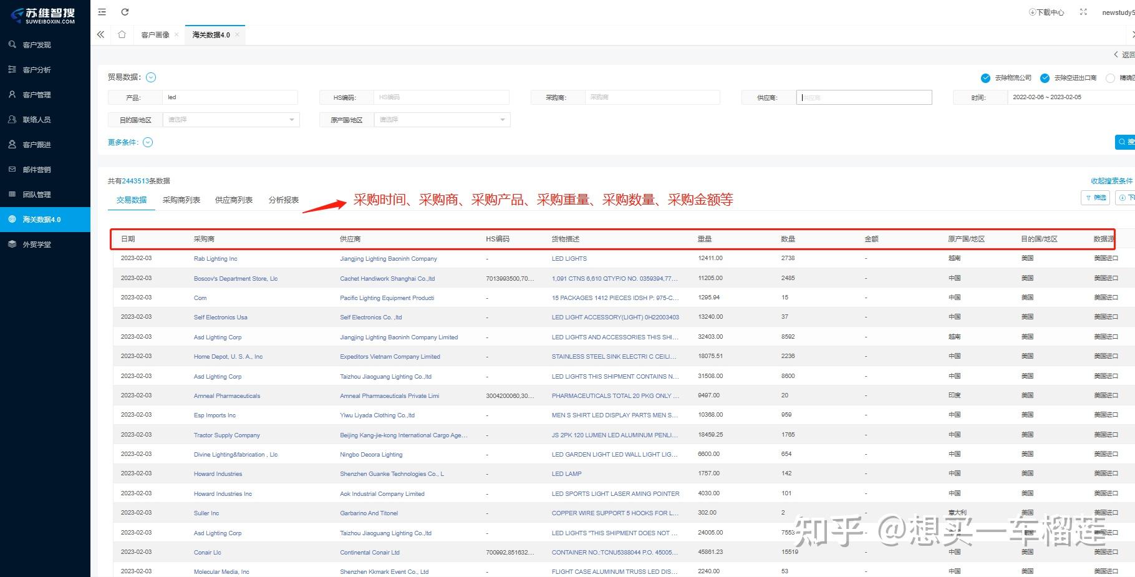Open the 分析报表 tab
1135x577 pixels.
pos(284,200)
